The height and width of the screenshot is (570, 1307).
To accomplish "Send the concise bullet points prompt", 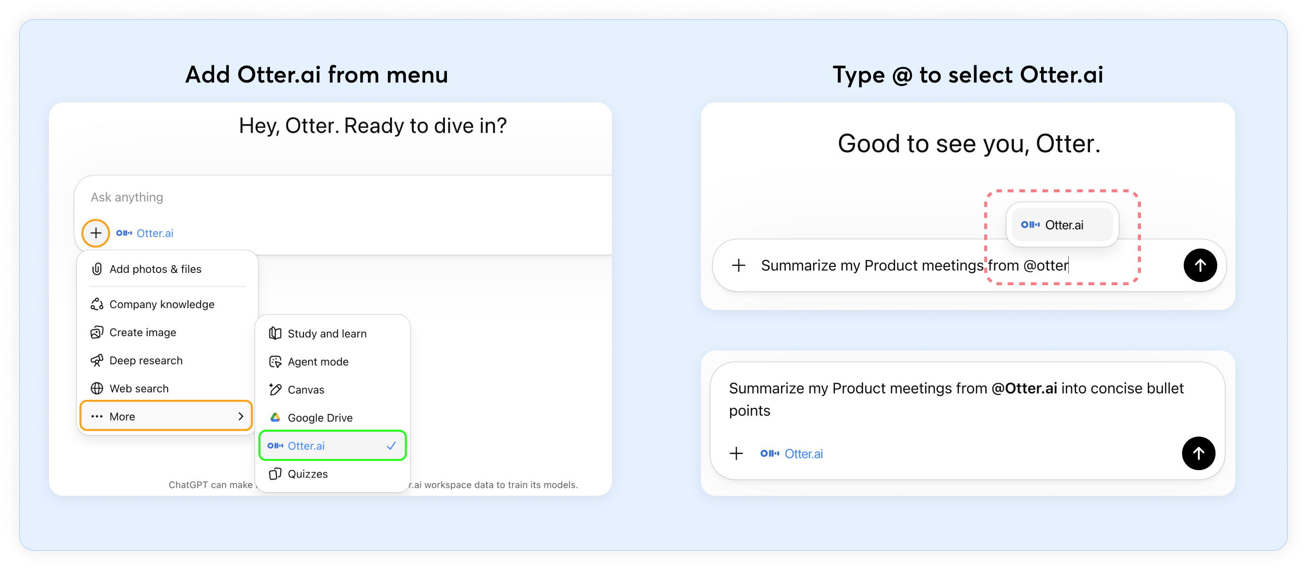I will click(1198, 453).
